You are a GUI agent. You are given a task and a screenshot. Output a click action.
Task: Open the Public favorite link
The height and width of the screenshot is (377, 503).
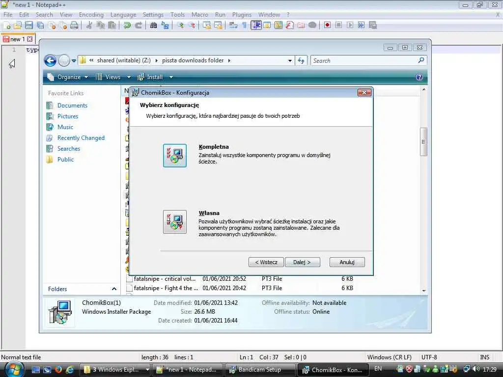[x=65, y=160]
